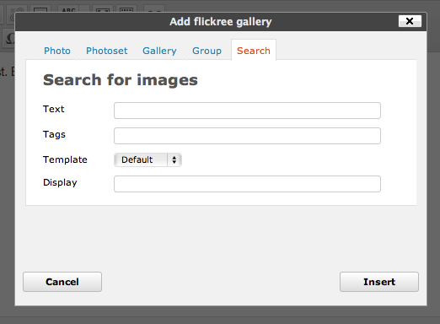Cancel the flickree gallery dialog

[x=62, y=282]
